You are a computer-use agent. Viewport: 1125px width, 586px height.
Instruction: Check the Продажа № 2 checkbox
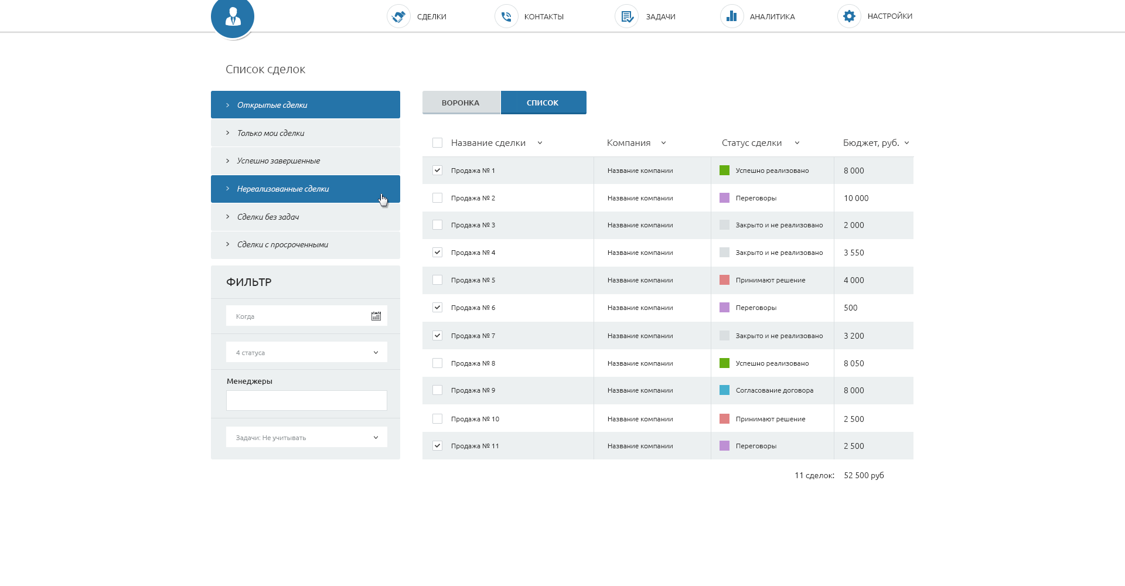click(x=437, y=197)
